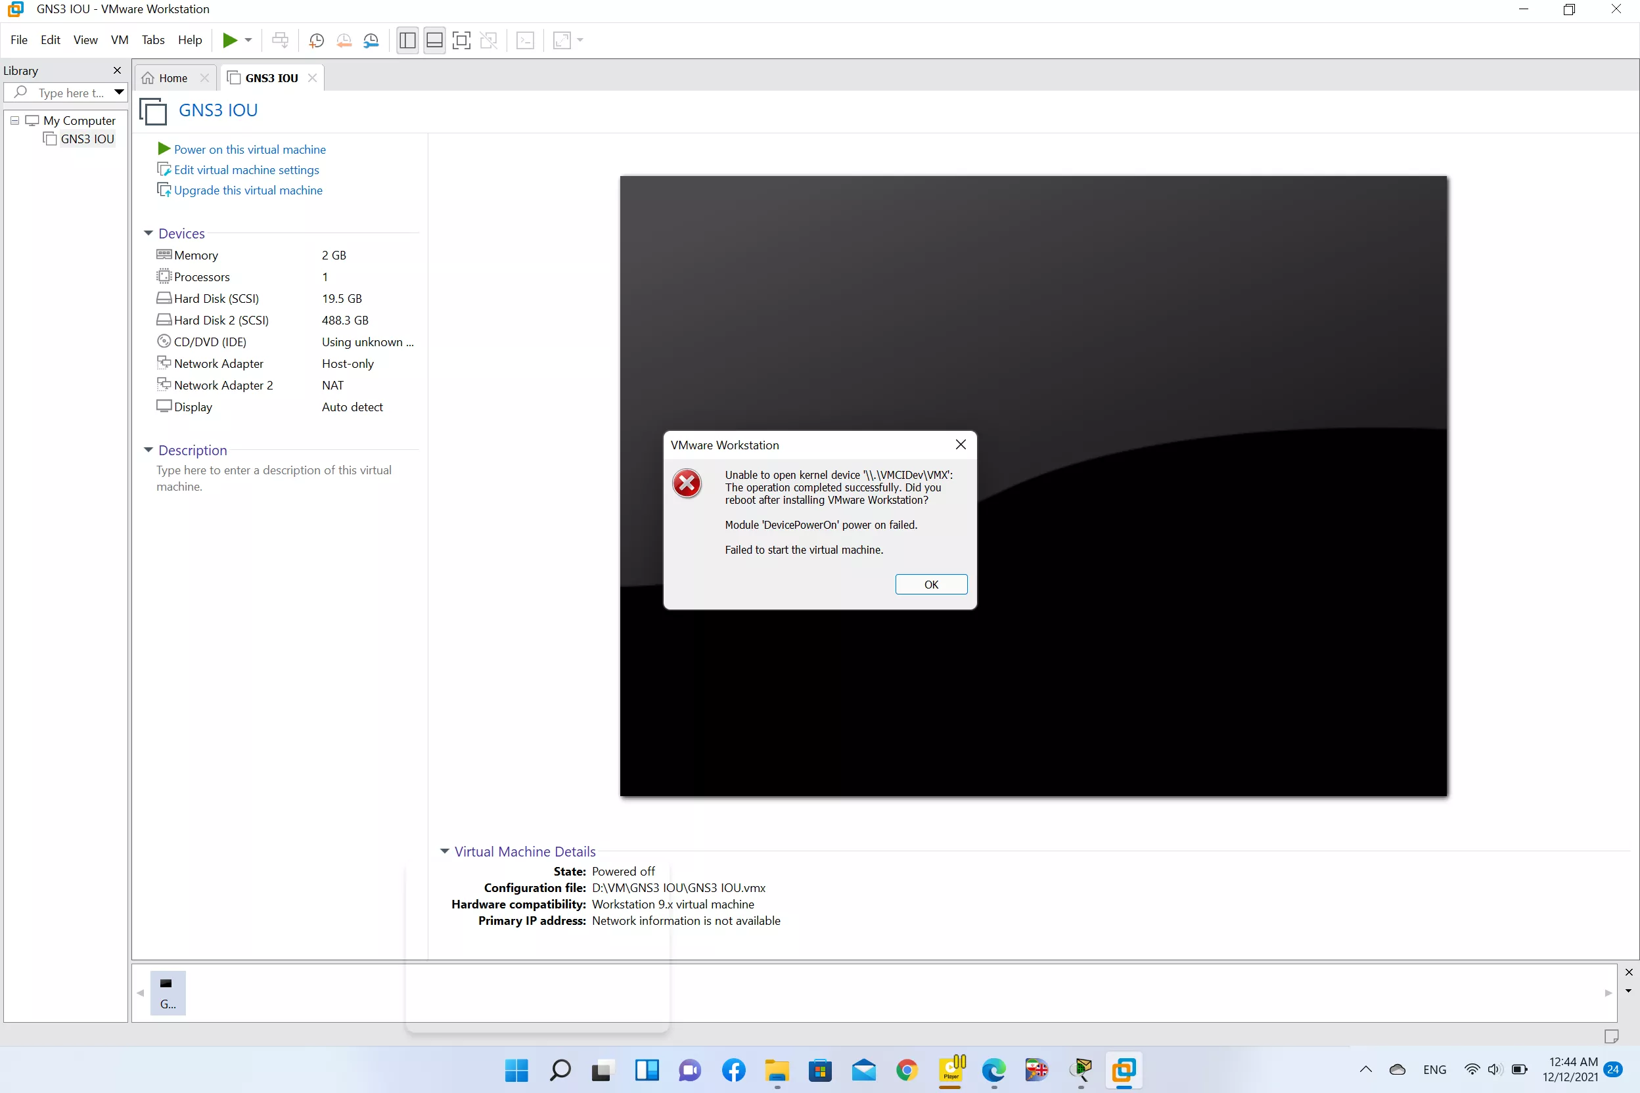Open the stretch guest dropdown arrow
This screenshot has height=1093, width=1640.
click(x=580, y=39)
